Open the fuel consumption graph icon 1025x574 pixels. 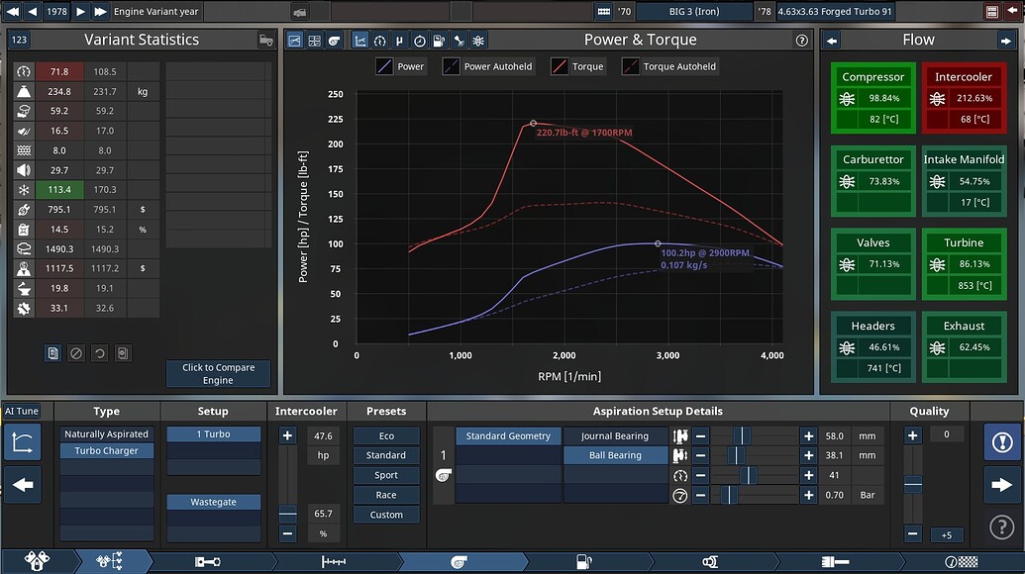[439, 41]
